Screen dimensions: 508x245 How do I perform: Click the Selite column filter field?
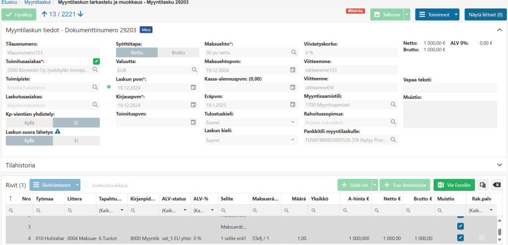[233, 210]
